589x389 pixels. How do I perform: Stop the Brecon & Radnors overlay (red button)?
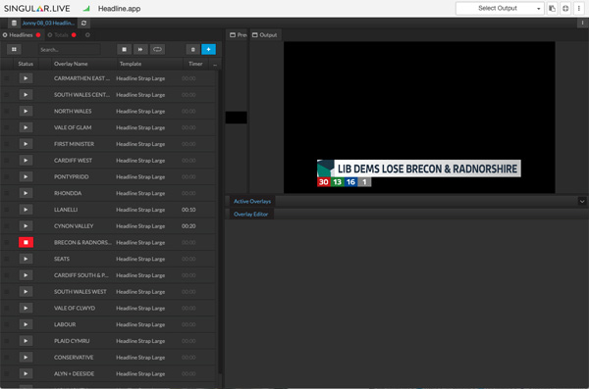(26, 242)
